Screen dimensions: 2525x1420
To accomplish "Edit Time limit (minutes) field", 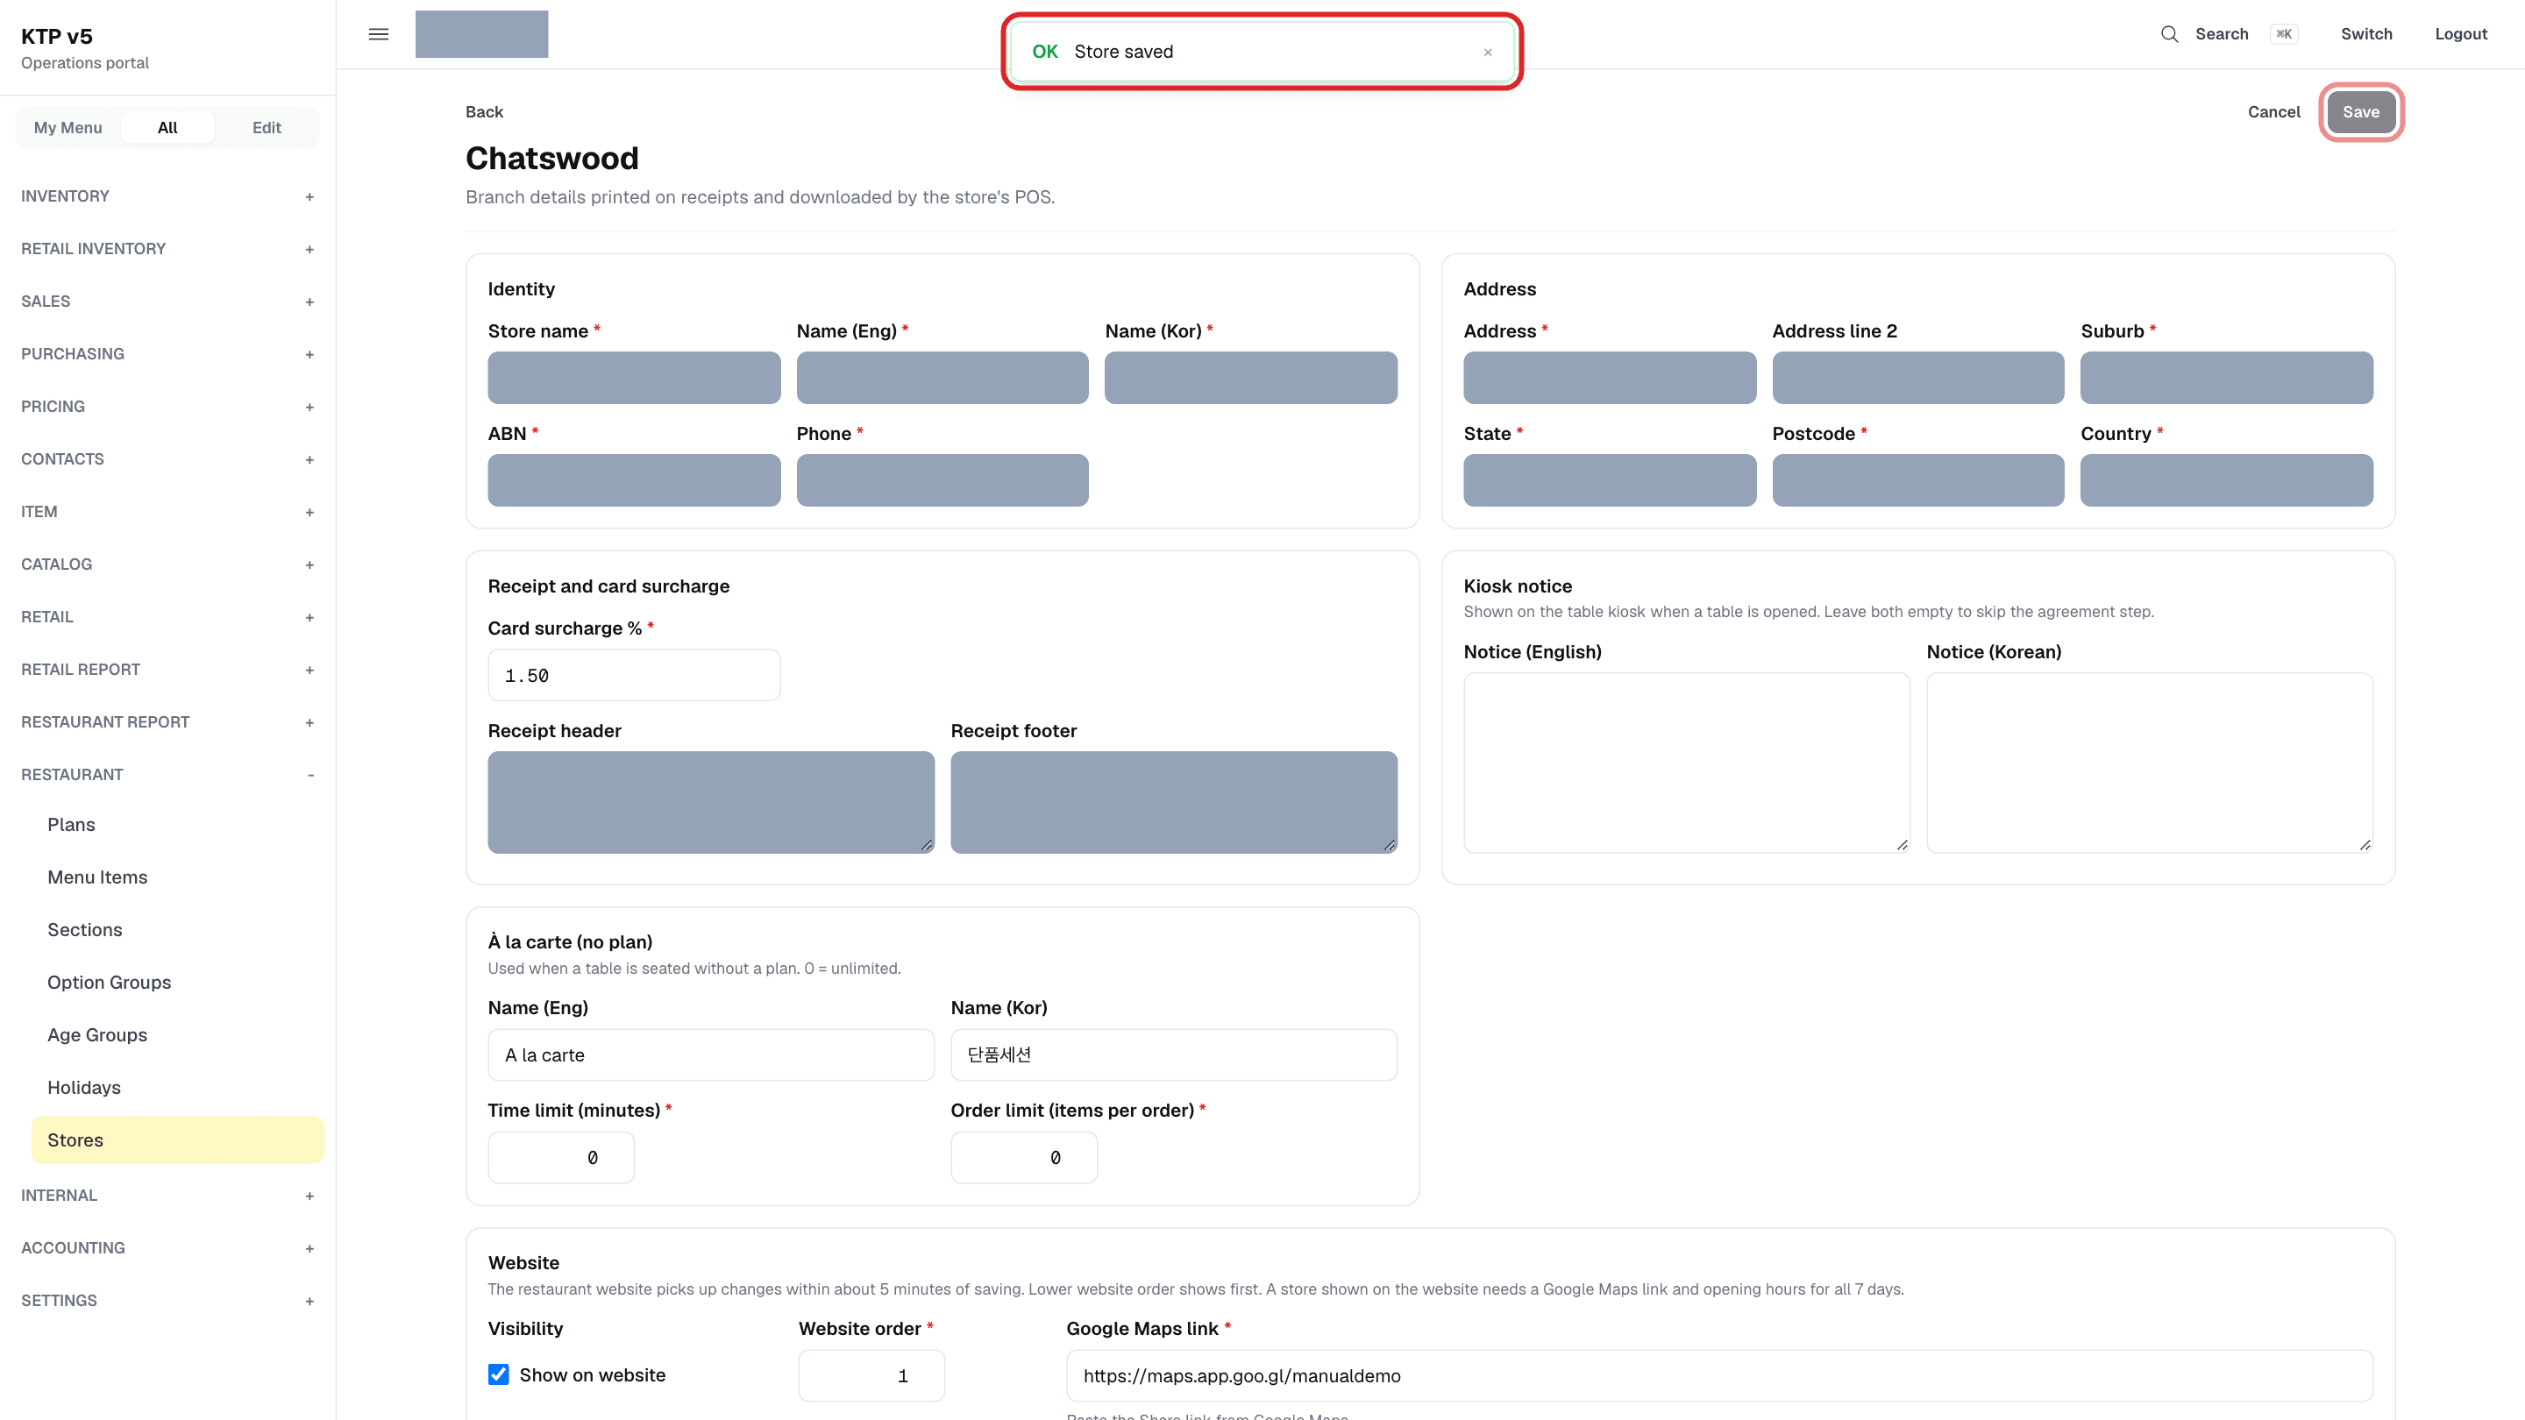I will [561, 1157].
